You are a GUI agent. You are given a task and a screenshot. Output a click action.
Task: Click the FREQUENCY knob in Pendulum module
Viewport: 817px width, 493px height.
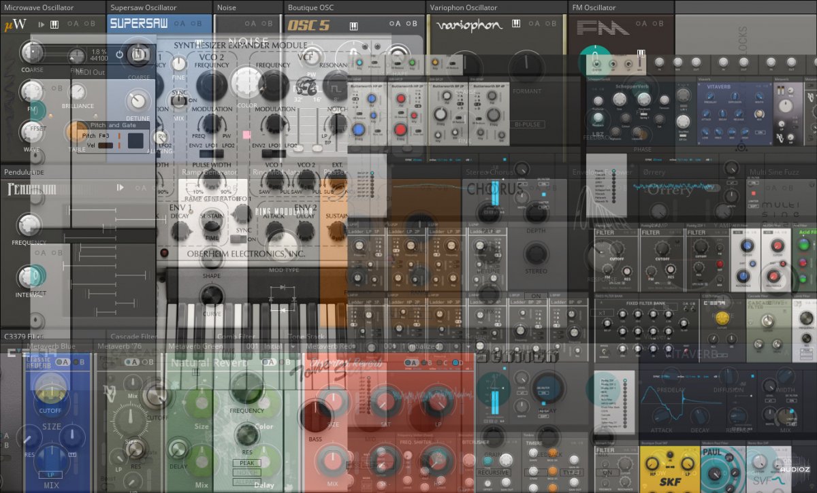coord(30,224)
